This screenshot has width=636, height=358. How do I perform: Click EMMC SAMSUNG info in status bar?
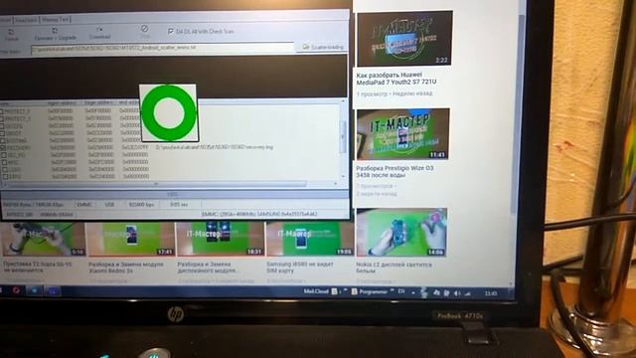[x=259, y=214]
